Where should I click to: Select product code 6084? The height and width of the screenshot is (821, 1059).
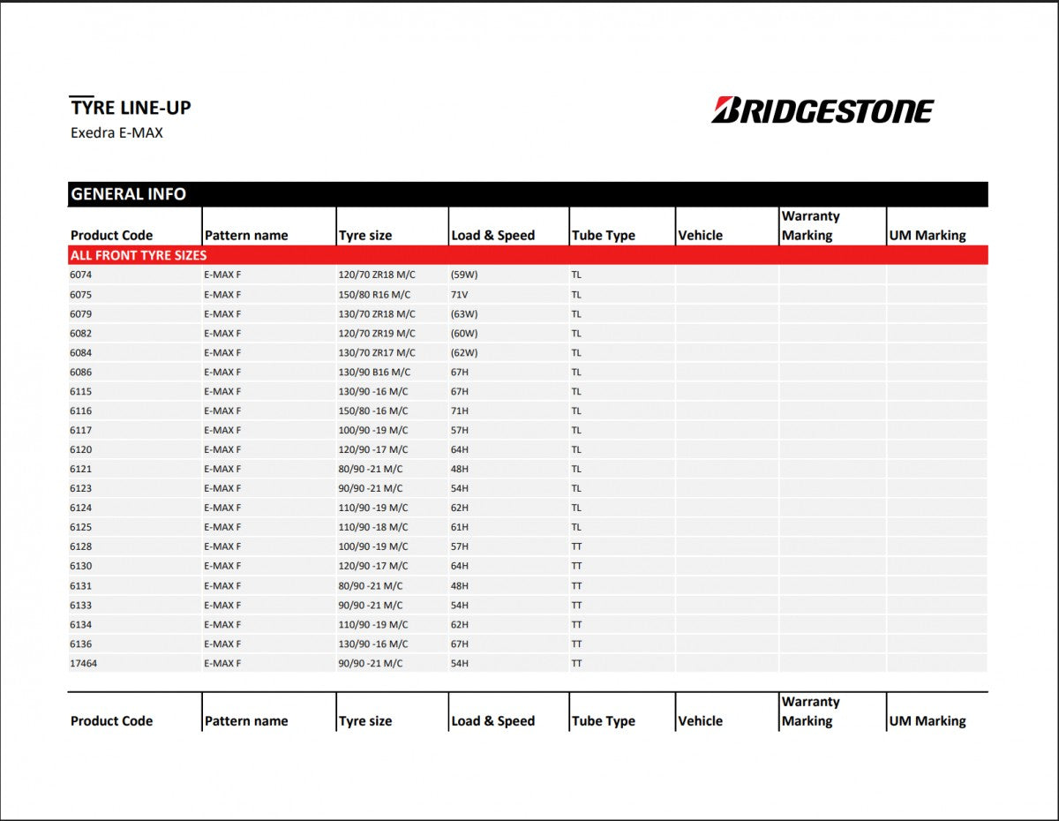tap(80, 352)
